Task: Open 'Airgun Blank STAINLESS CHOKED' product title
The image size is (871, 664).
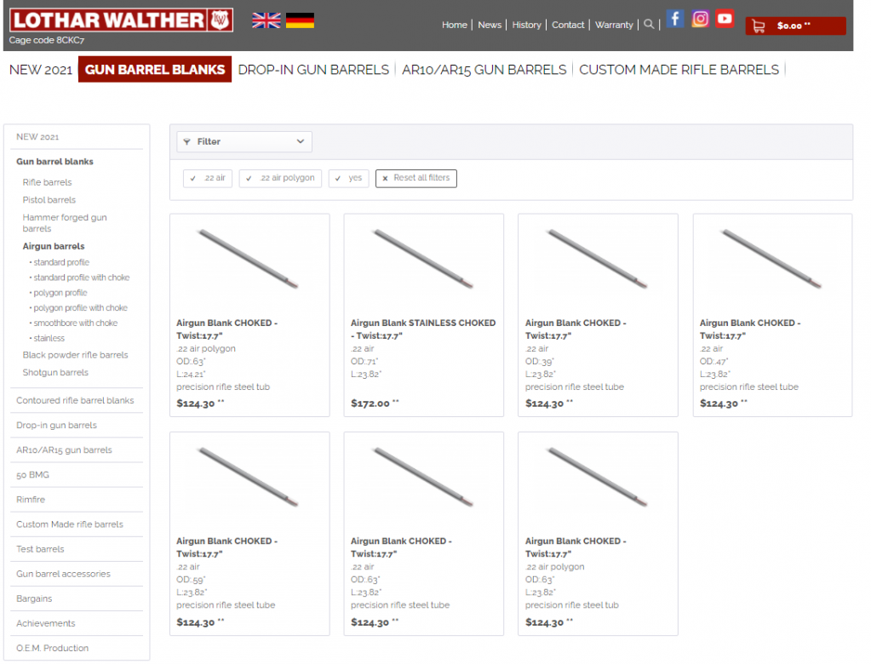Action: 423,329
